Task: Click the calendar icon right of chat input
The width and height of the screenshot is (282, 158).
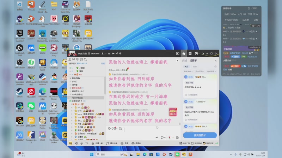Action: [177, 137]
